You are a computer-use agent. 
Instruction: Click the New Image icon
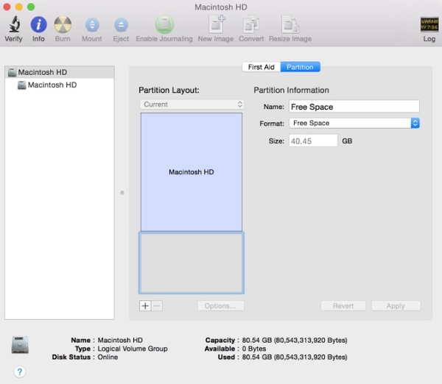click(217, 24)
